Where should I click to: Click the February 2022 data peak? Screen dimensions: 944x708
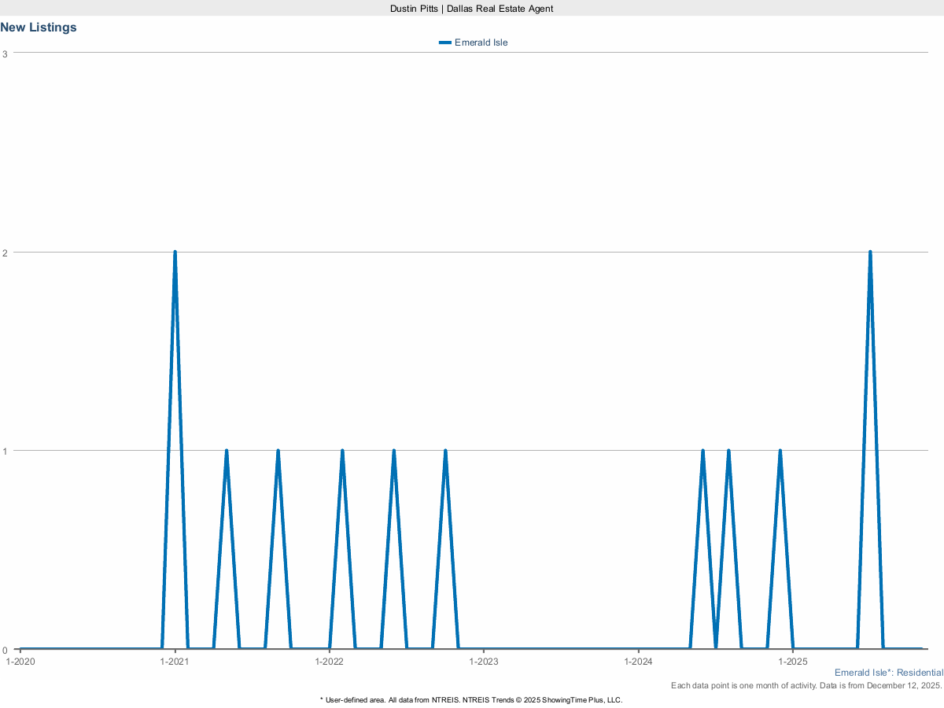(342, 451)
